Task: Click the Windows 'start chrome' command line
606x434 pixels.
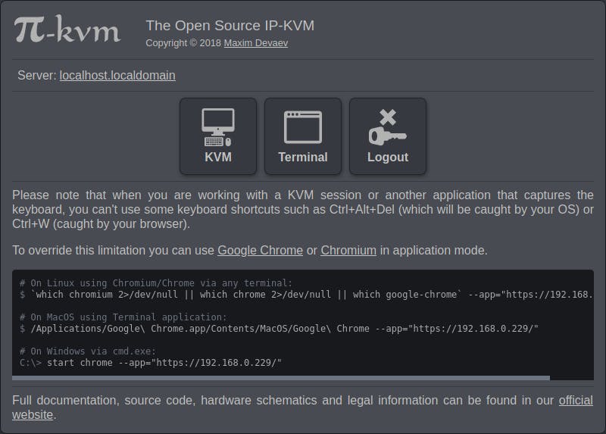Action: point(151,363)
